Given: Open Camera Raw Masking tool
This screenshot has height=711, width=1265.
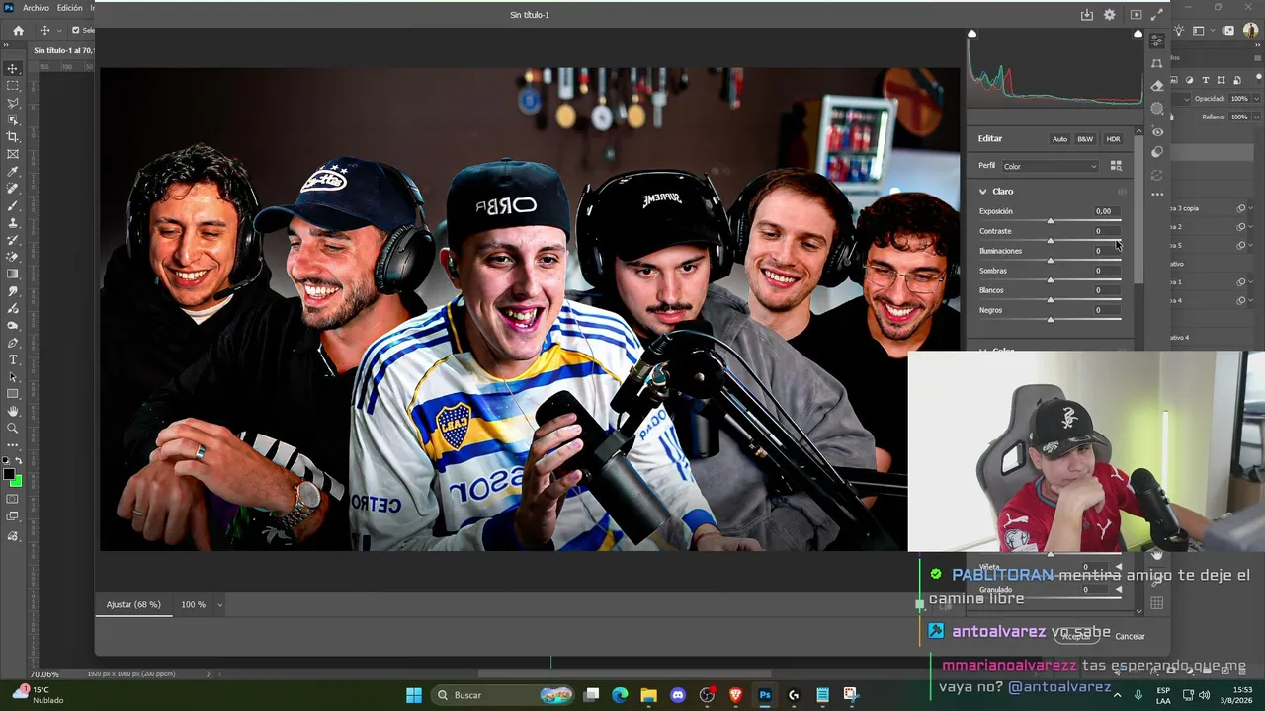Looking at the screenshot, I should click(1157, 109).
